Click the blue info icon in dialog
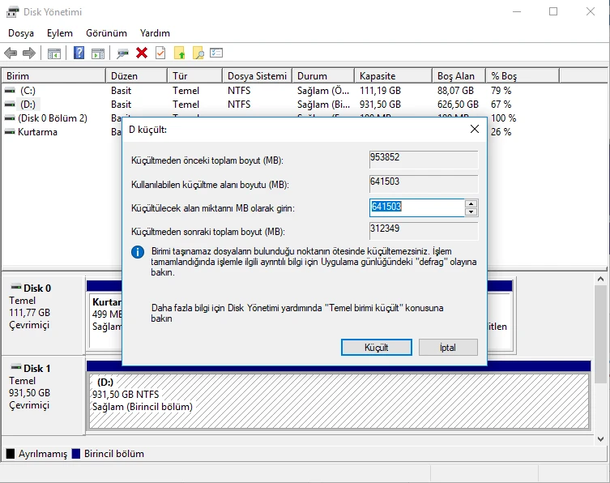The width and height of the screenshot is (610, 483). point(138,252)
